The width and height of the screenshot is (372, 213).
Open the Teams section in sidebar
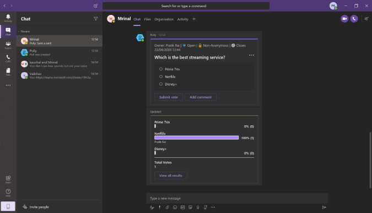coord(8,45)
